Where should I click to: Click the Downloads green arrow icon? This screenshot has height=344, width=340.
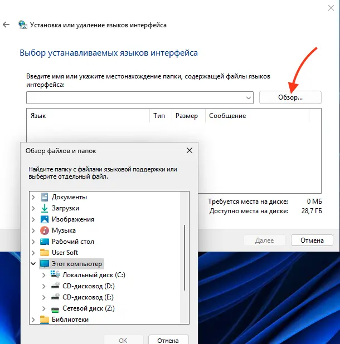click(x=45, y=208)
